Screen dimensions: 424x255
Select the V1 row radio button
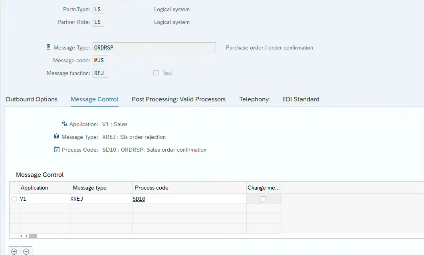pyautogui.click(x=14, y=199)
